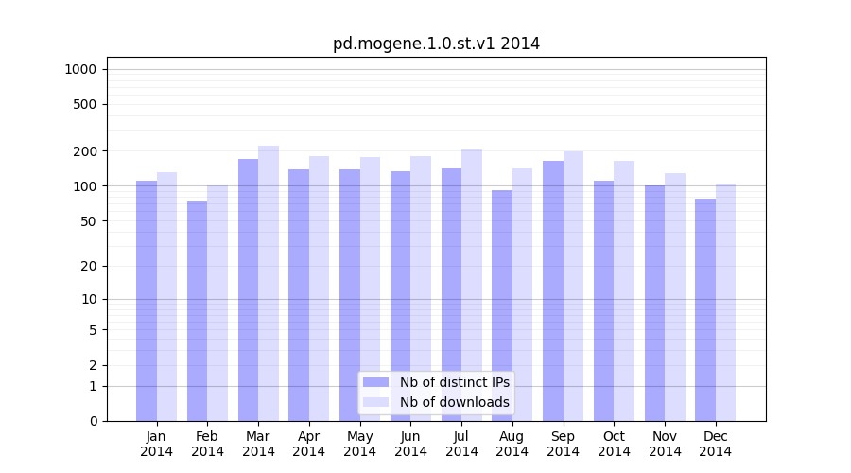851x473 pixels.
Task: Select the May 2014 downloads bar
Action: click(x=370, y=289)
